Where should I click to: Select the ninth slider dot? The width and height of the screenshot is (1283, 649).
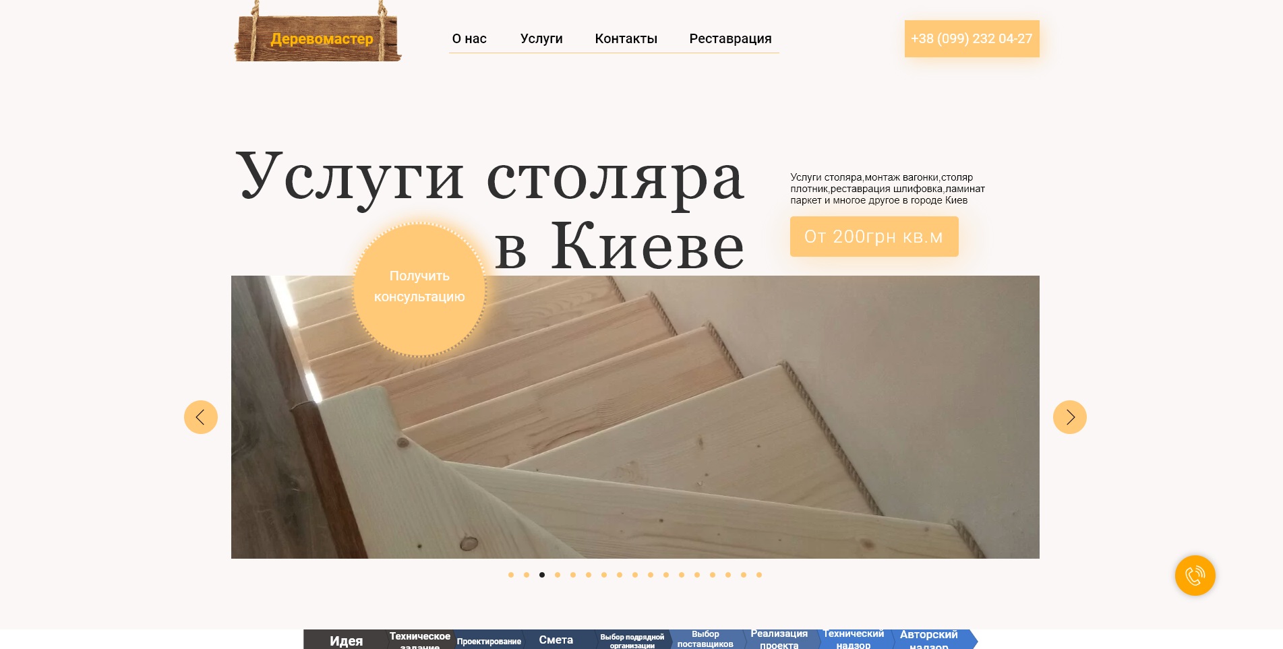(x=635, y=575)
